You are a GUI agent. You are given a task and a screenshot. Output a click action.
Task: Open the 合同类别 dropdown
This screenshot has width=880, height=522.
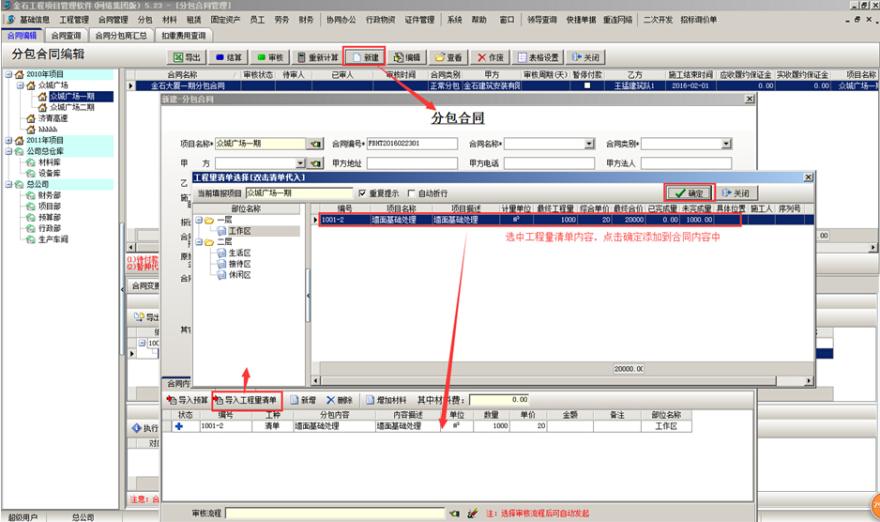tap(725, 144)
